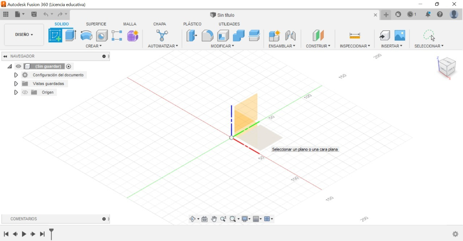Click the Notifications bell icon

(x=428, y=14)
